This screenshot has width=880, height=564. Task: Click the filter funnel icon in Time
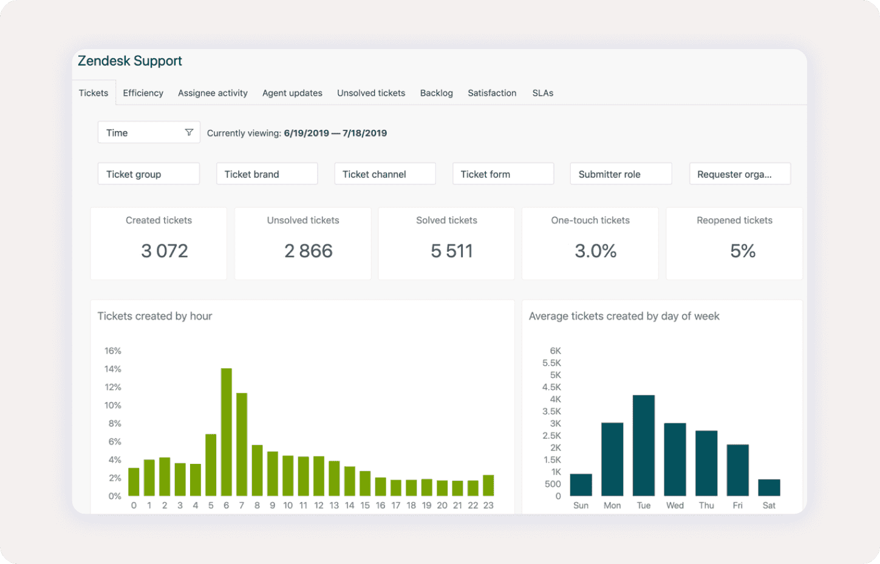pyautogui.click(x=189, y=132)
